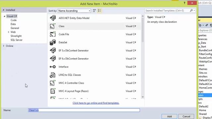Close the Add New Item dialog

point(192,3)
